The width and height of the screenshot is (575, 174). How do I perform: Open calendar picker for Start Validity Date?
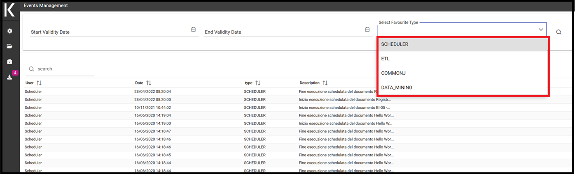(x=193, y=30)
